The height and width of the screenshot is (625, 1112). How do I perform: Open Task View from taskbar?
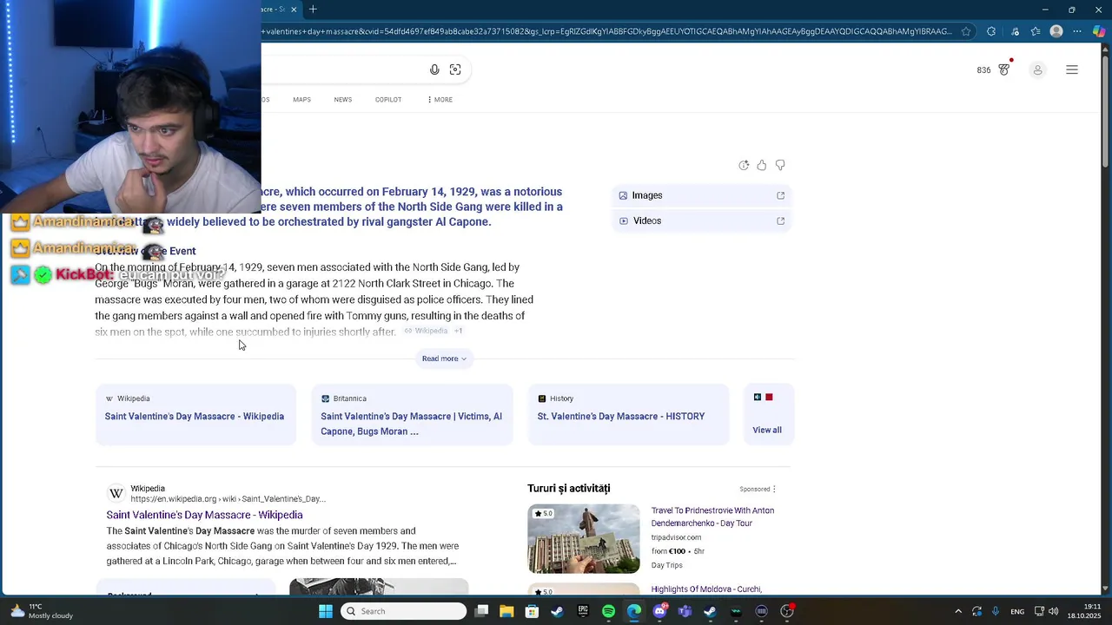(482, 611)
